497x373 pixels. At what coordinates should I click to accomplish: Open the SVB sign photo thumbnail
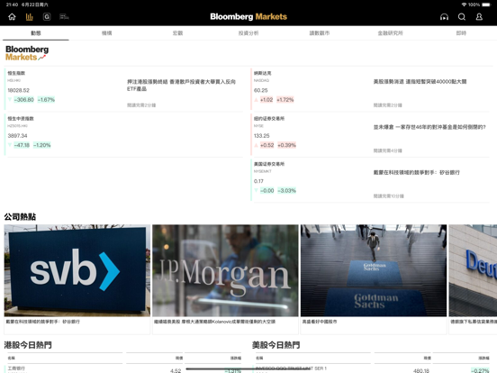coord(77,270)
